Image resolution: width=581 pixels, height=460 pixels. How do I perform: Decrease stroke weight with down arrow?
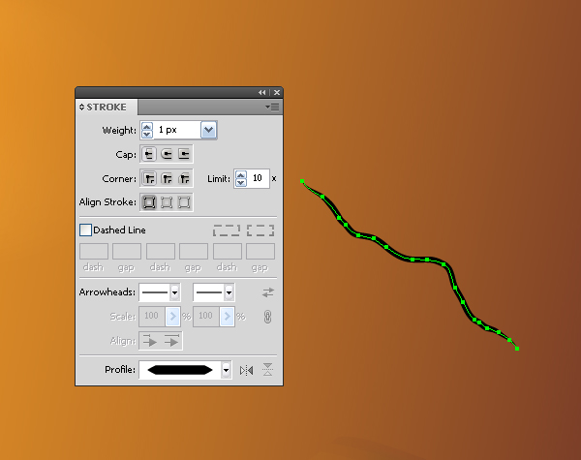coord(147,134)
